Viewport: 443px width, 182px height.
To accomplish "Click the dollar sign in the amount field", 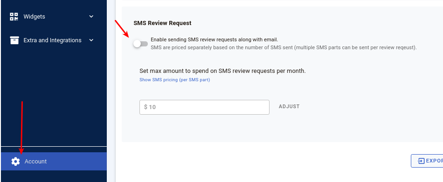I will pyautogui.click(x=146, y=107).
